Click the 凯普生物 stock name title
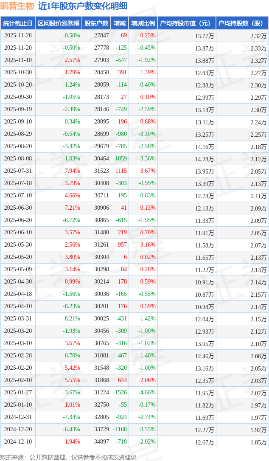This screenshot has height=461, width=269. click(x=17, y=6)
